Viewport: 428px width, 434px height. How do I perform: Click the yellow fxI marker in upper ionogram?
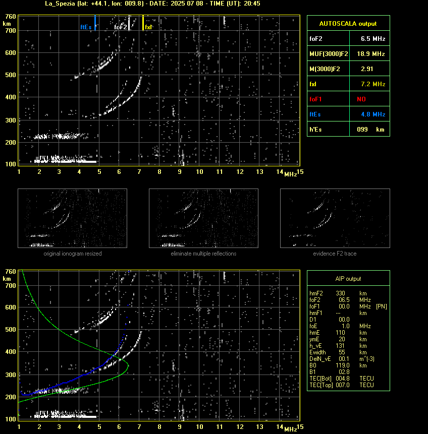pos(143,23)
